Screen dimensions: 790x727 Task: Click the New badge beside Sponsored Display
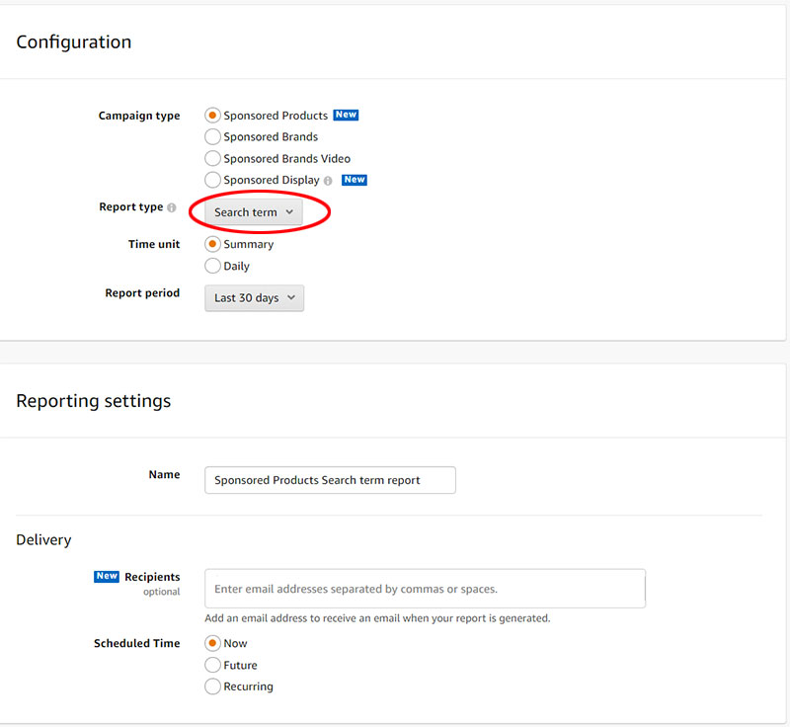tap(355, 180)
